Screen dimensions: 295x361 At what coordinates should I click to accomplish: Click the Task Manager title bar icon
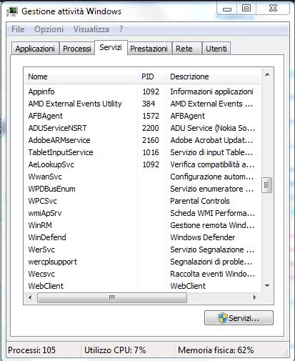pyautogui.click(x=12, y=11)
